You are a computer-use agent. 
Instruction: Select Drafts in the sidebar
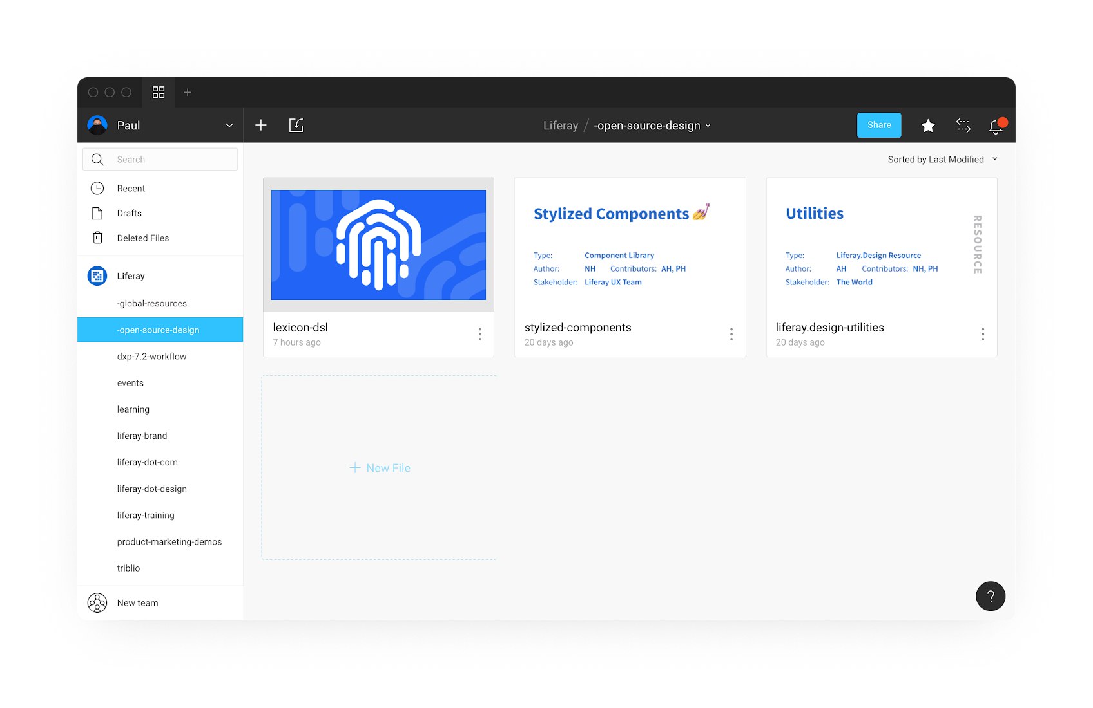click(160, 213)
